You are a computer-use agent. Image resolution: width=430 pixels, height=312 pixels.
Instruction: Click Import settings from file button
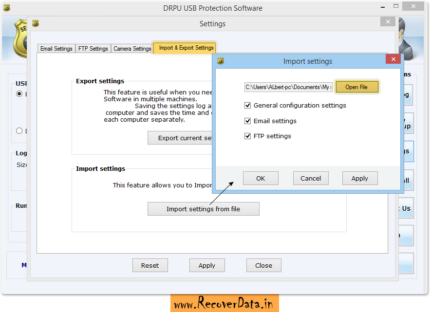(x=203, y=209)
